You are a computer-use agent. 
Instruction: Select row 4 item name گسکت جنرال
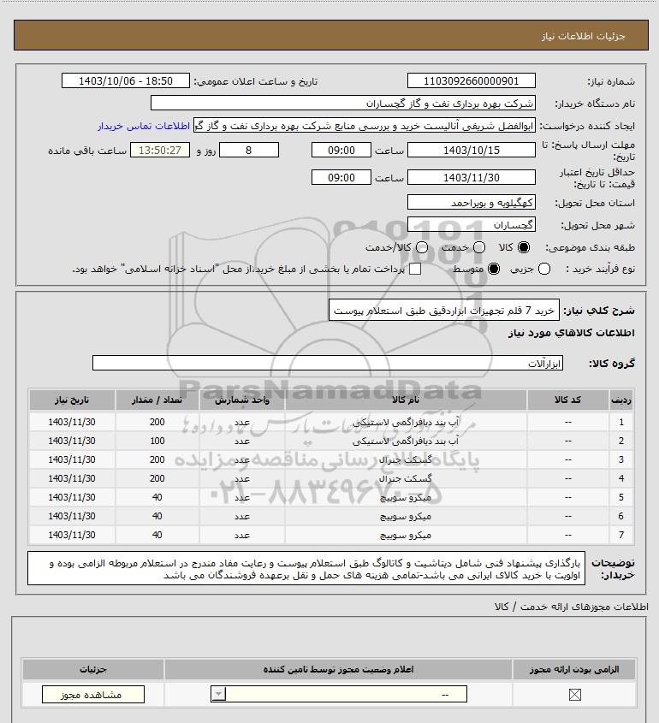406,479
